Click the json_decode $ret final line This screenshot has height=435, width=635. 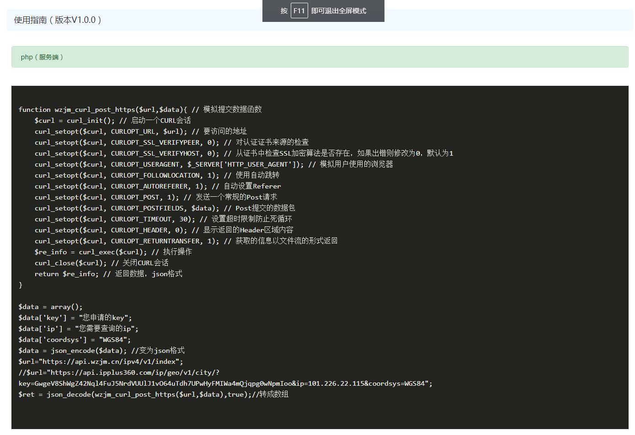coord(153,394)
